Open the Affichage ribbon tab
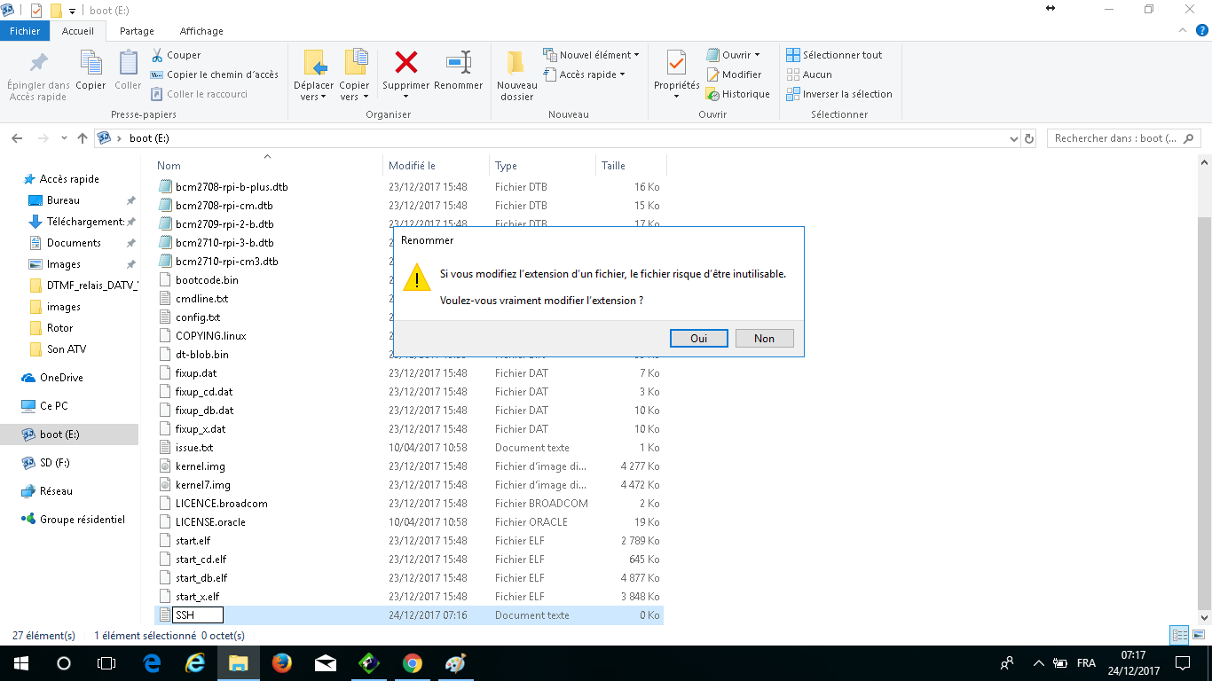Viewport: 1212px width, 681px height. (201, 31)
